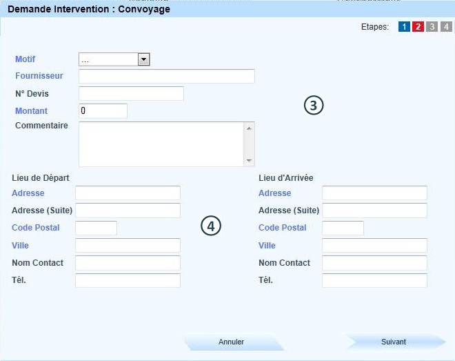Viewport: 455px width, 361px height.
Task: Select red step 2 indicator
Action: tap(418, 27)
